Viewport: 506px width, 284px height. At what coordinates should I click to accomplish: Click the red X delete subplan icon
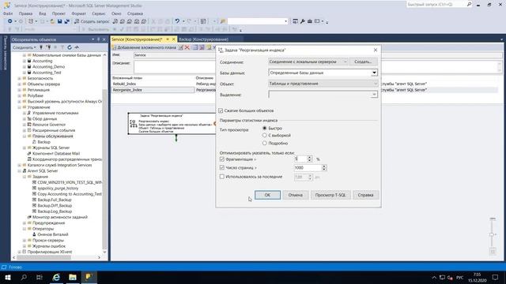pyautogui.click(x=187, y=47)
